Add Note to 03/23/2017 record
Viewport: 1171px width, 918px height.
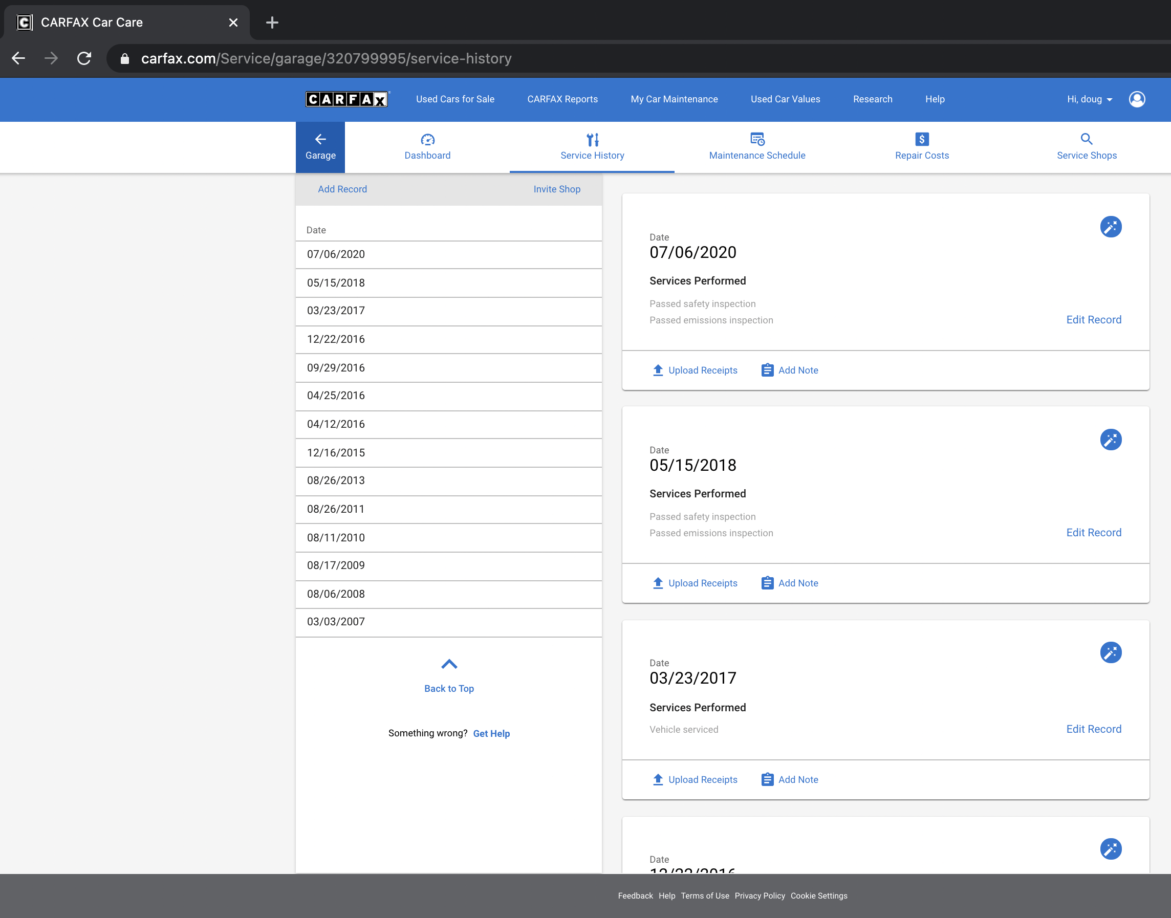click(790, 779)
